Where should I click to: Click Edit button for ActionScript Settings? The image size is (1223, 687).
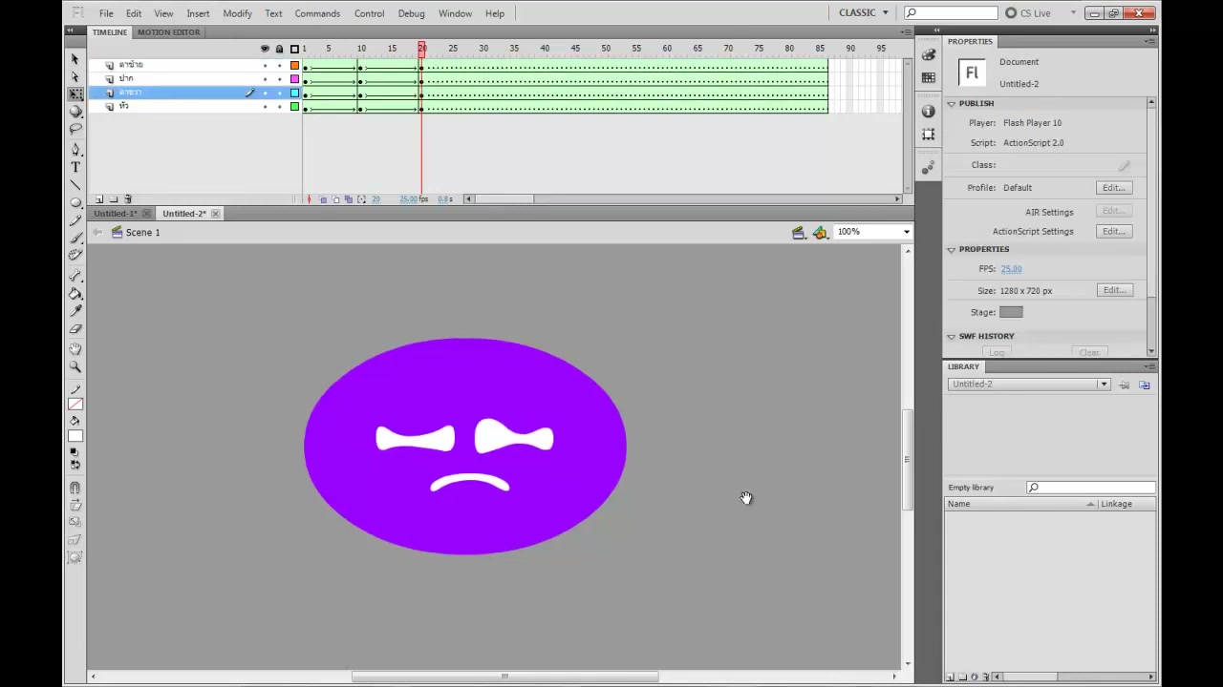pos(1114,231)
